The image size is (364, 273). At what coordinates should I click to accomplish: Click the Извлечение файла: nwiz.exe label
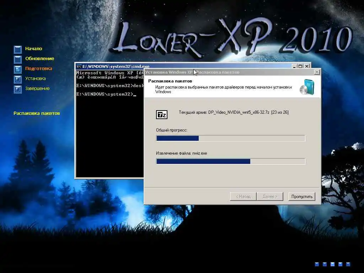[182, 153]
